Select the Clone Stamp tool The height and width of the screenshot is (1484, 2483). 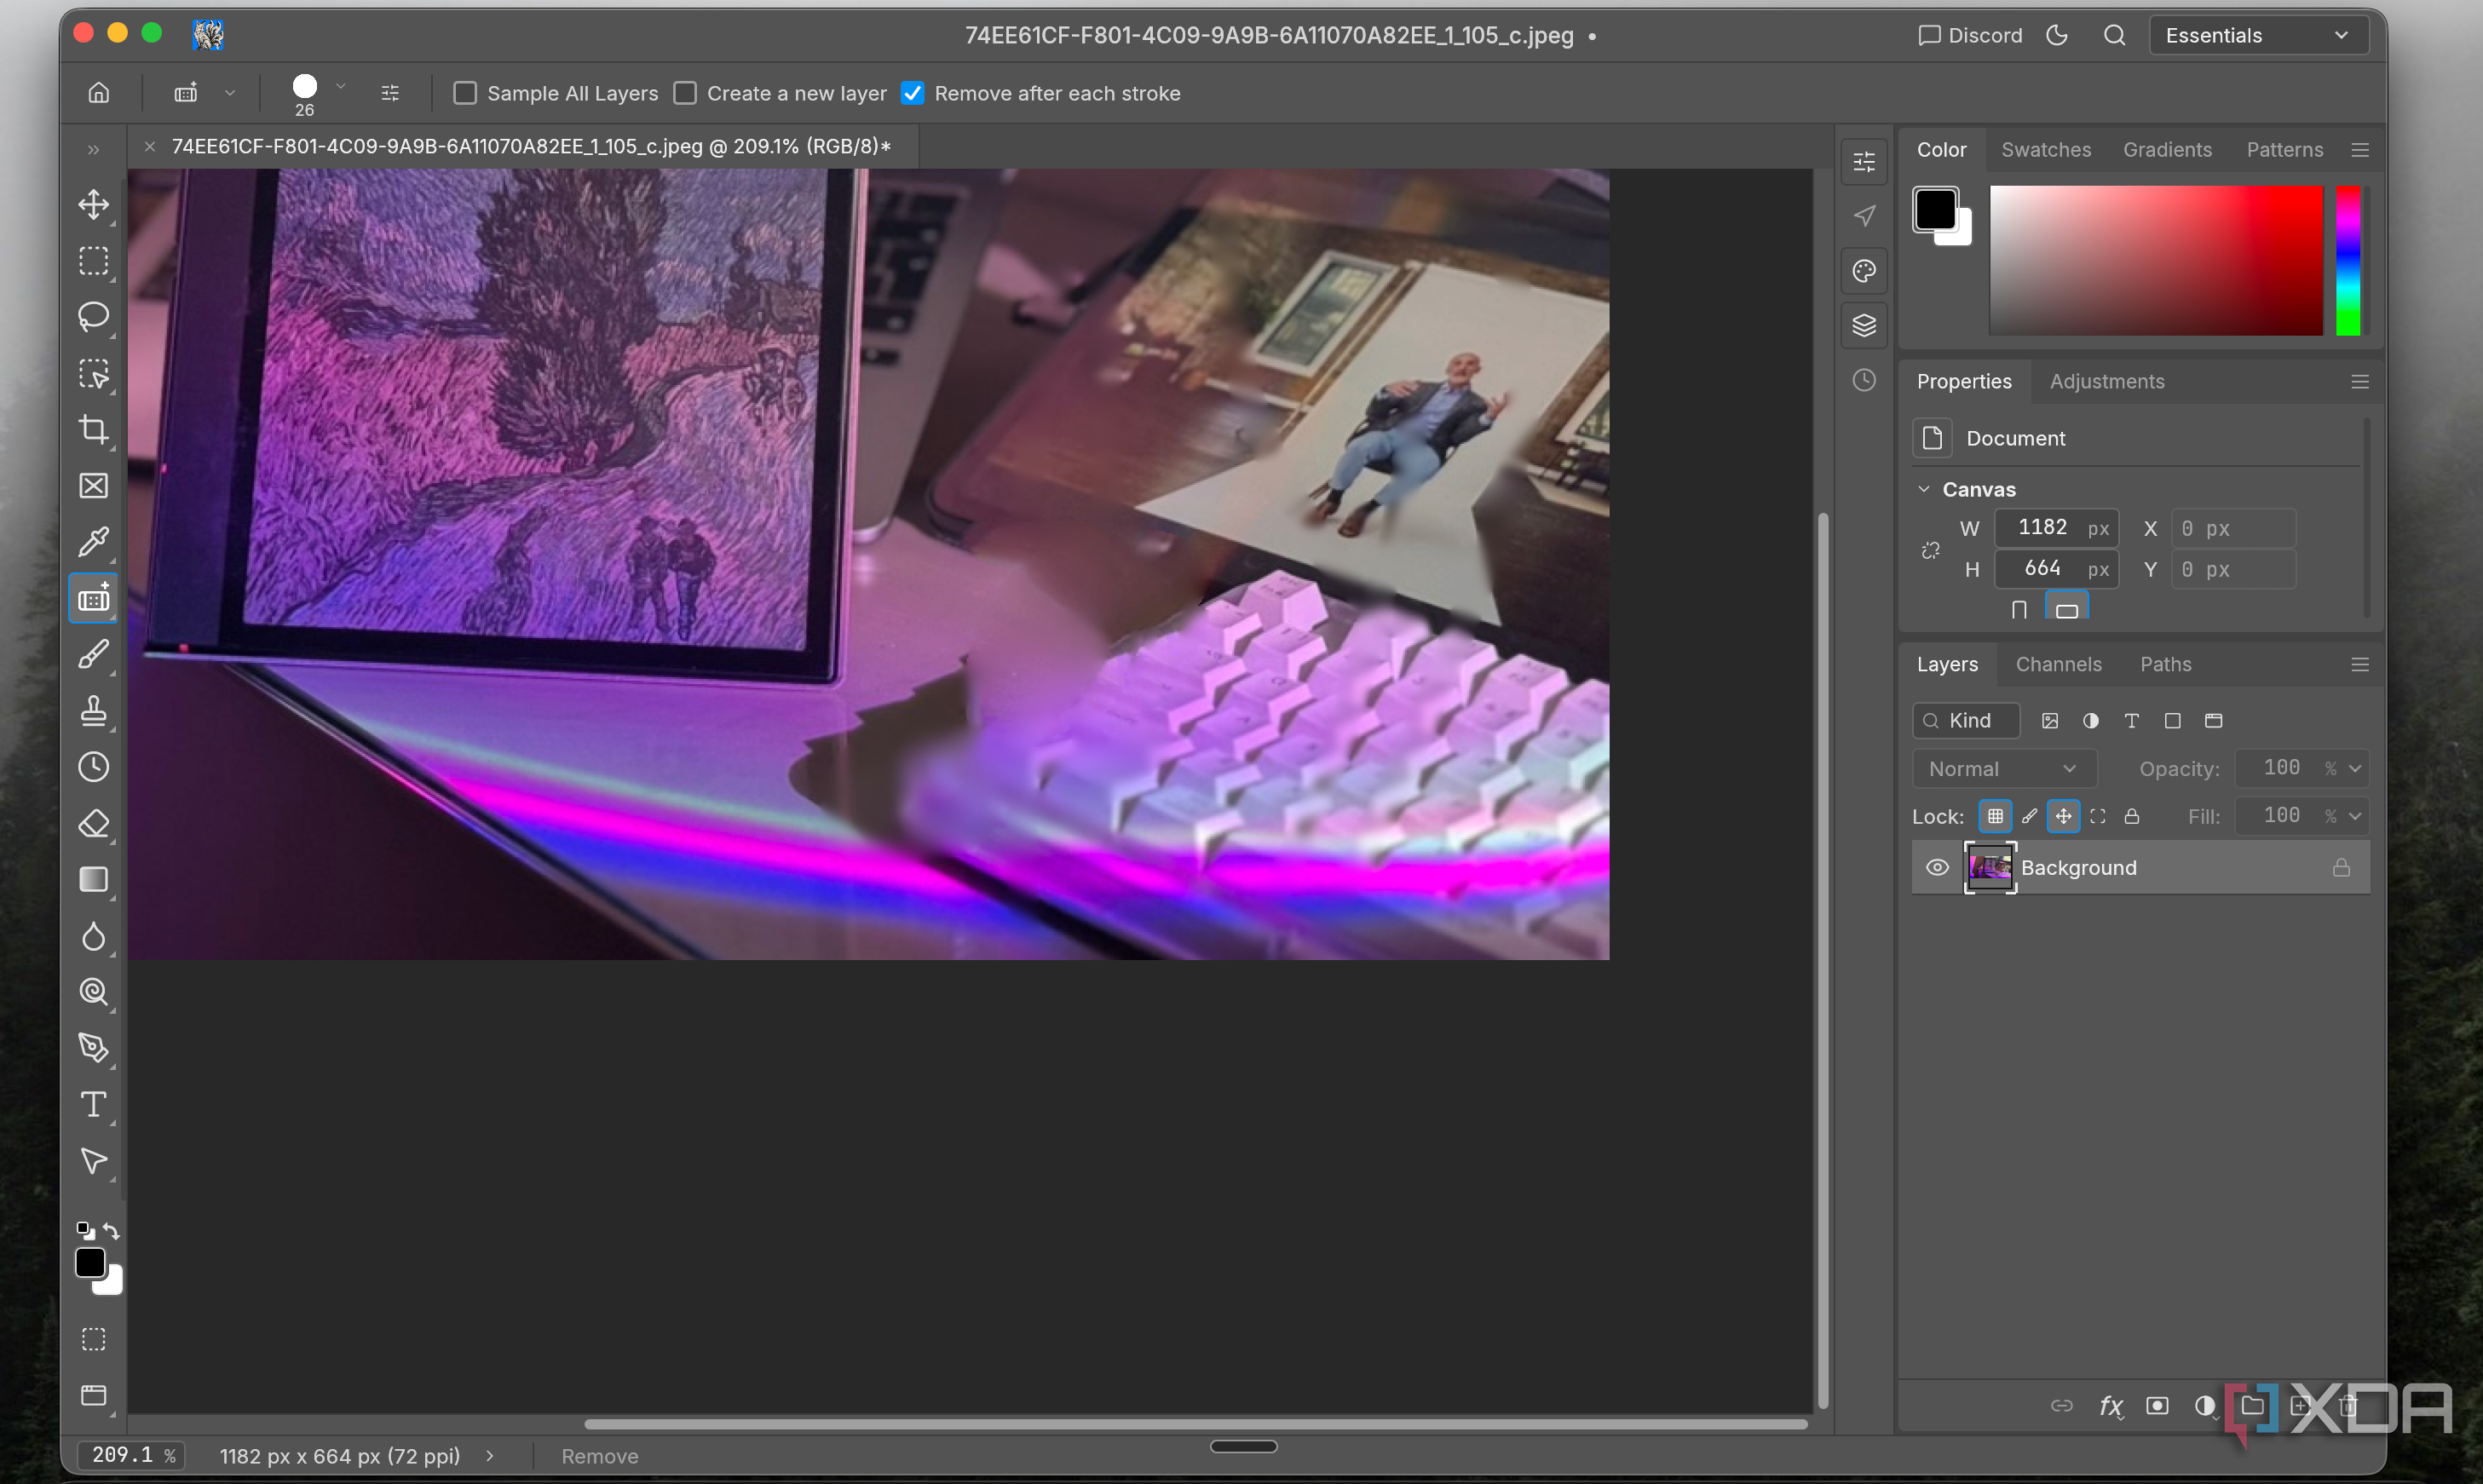pos(93,711)
